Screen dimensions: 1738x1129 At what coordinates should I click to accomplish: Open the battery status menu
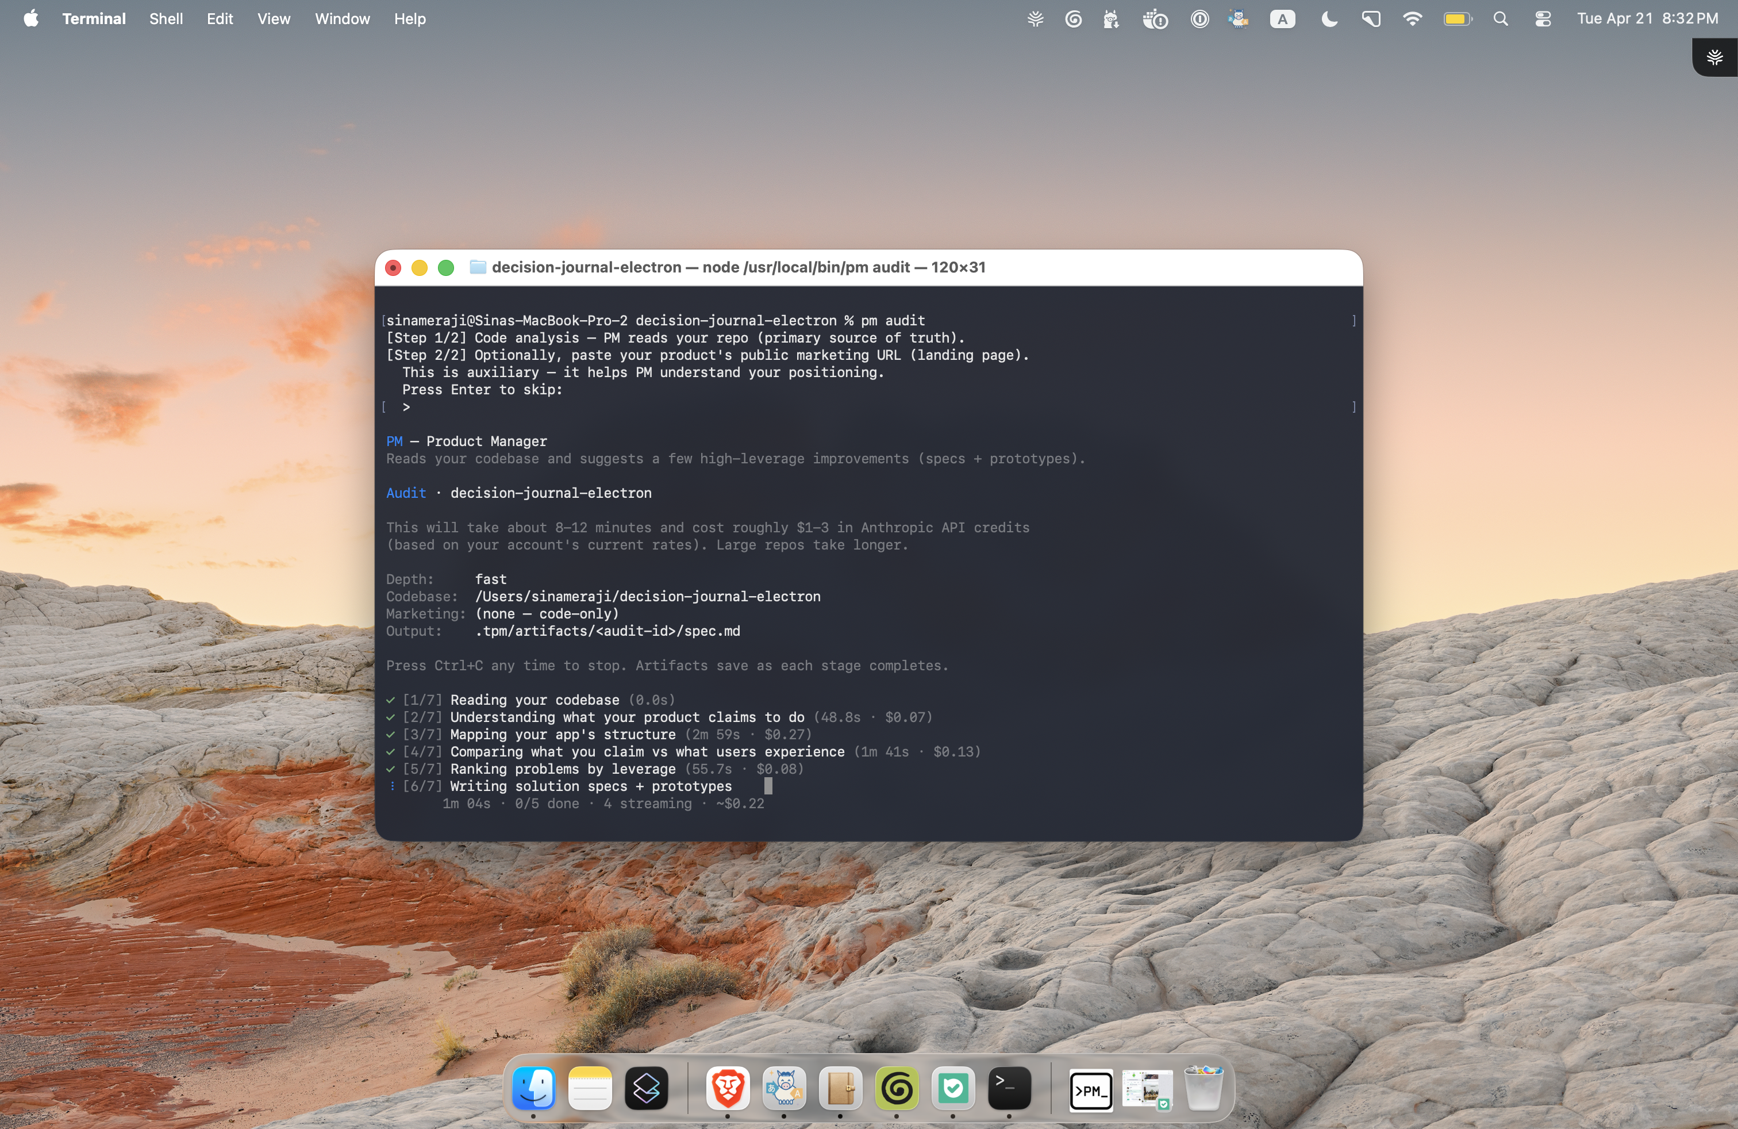(1457, 19)
